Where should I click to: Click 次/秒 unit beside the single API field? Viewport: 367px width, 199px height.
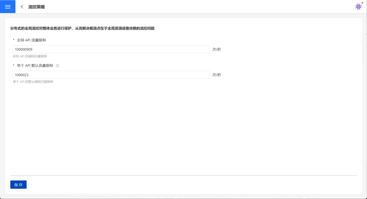click(217, 75)
